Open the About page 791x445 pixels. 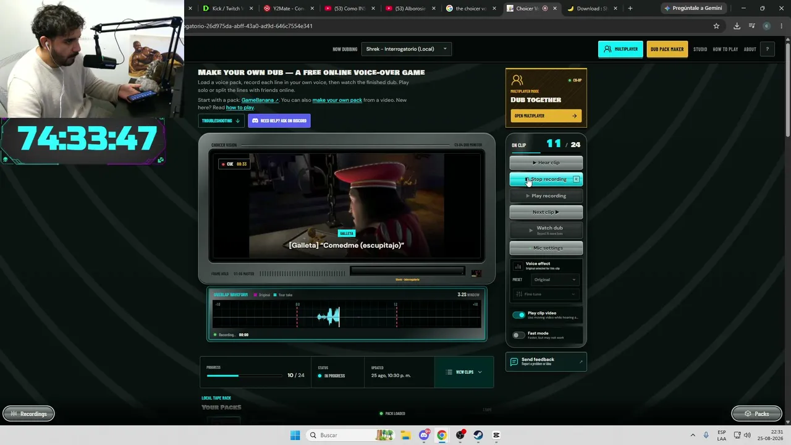click(x=750, y=49)
